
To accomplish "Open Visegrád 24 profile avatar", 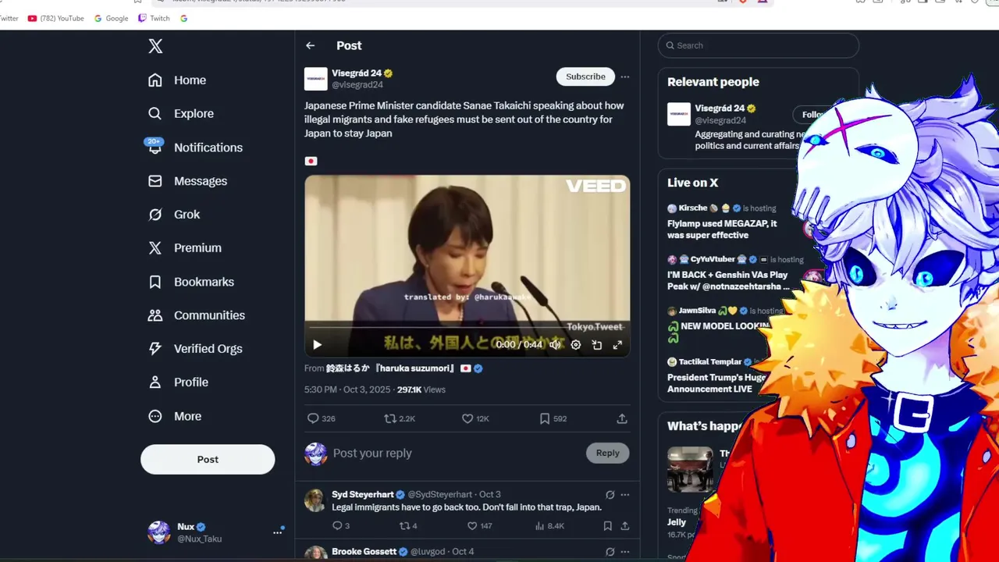I will pos(316,79).
